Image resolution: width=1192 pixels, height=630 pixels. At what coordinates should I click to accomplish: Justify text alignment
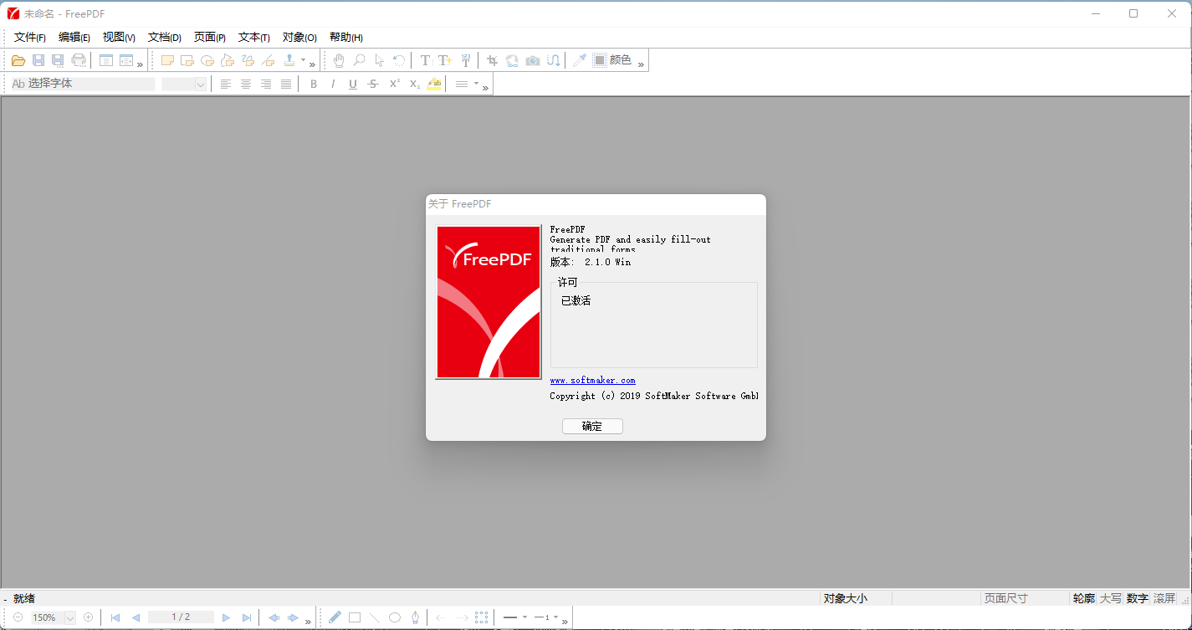[x=286, y=84]
